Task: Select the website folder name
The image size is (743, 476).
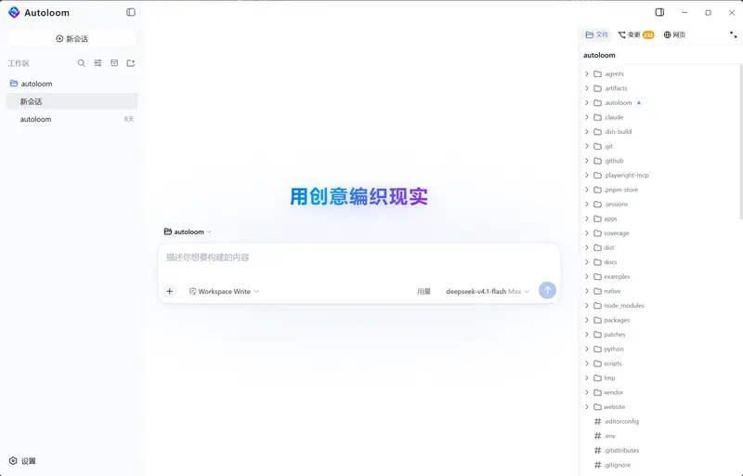Action: point(615,407)
